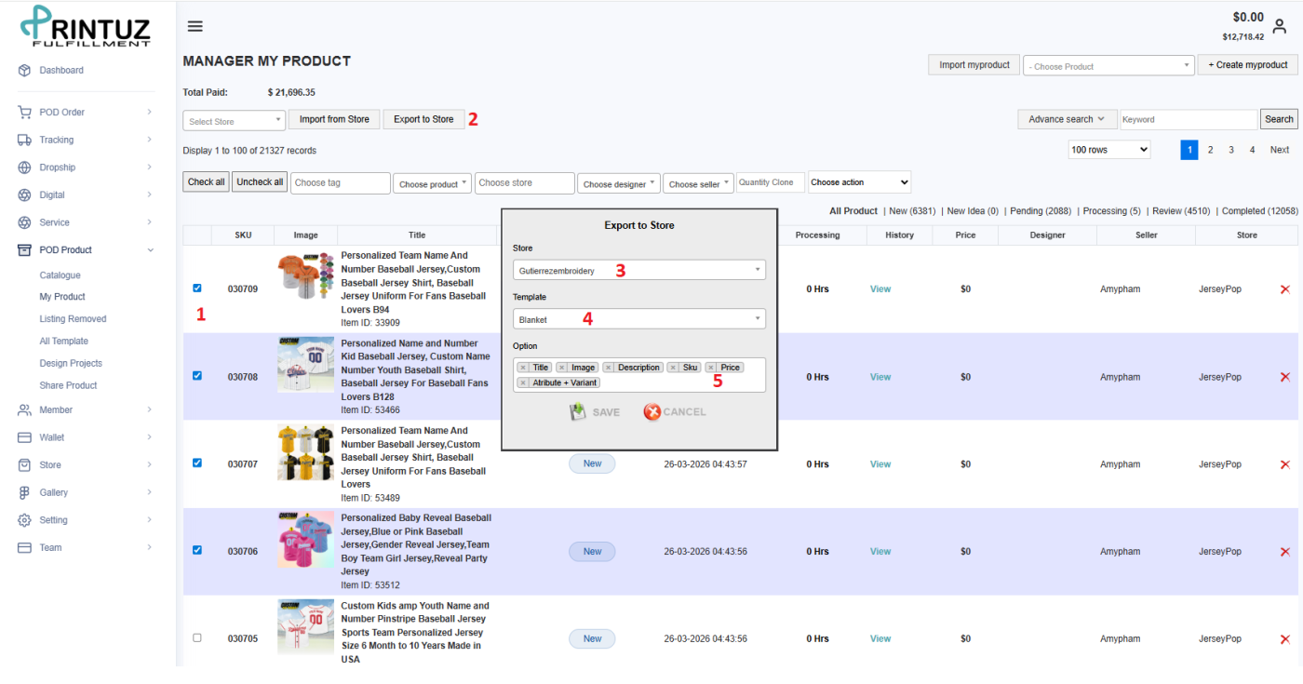Click the hamburger menu icon

point(195,27)
